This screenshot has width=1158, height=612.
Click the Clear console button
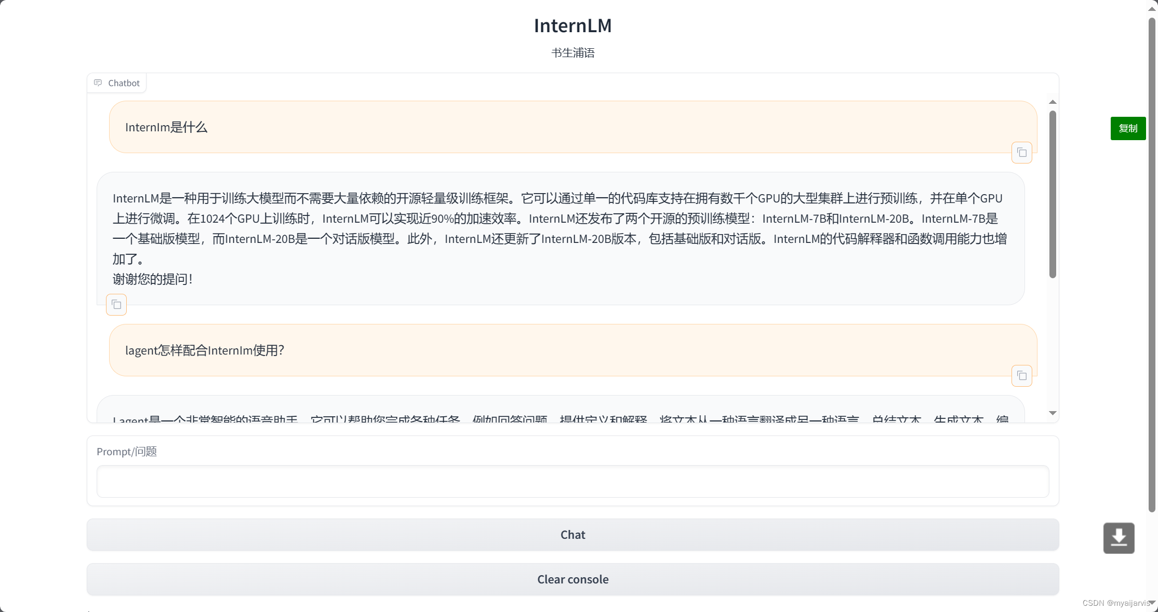(573, 579)
